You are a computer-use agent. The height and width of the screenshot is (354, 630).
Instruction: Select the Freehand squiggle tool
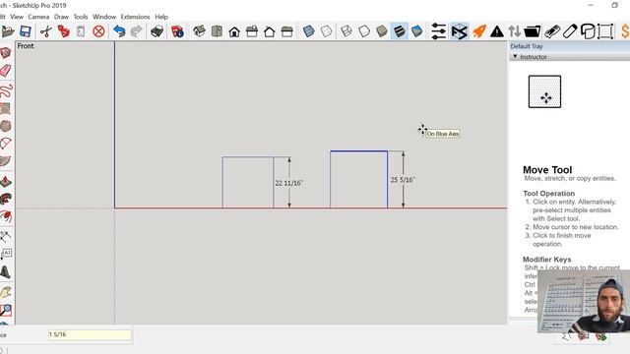click(x=6, y=90)
